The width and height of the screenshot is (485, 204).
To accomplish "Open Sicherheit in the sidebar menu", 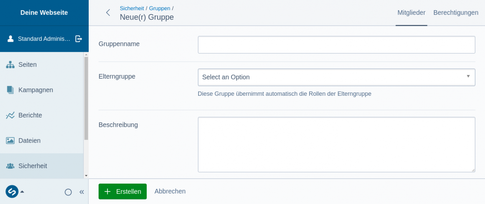I will (42, 166).
